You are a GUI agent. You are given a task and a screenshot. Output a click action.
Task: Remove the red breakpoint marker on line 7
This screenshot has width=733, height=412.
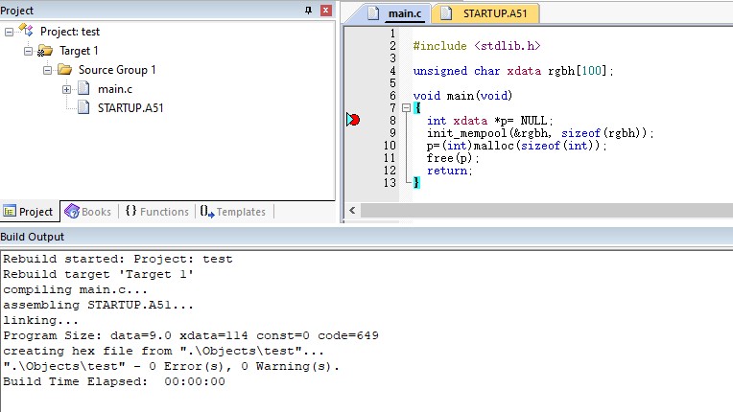(x=352, y=120)
